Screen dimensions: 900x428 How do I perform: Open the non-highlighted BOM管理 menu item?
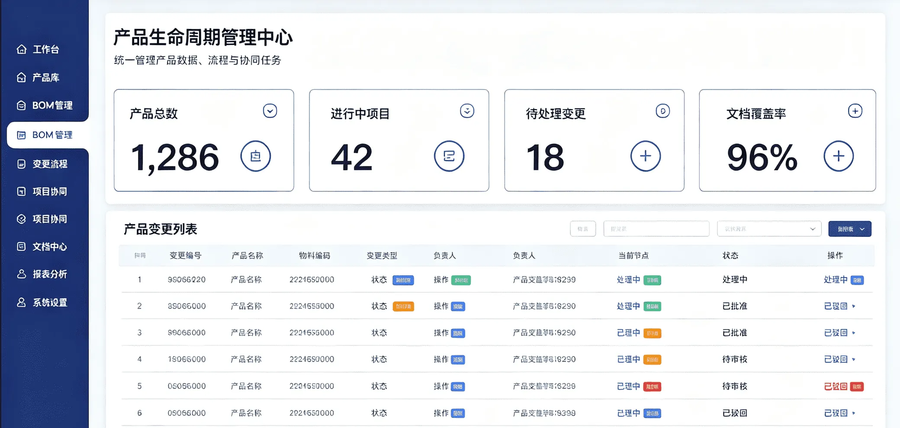(x=45, y=105)
